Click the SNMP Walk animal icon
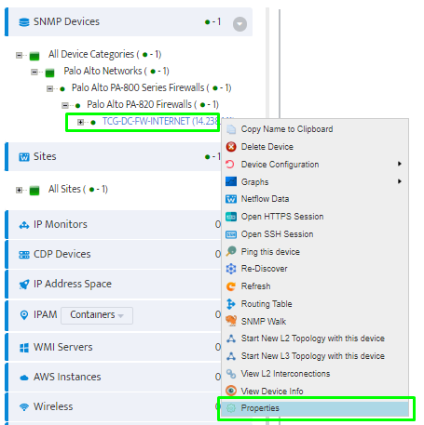This screenshot has width=424, height=425. (231, 321)
